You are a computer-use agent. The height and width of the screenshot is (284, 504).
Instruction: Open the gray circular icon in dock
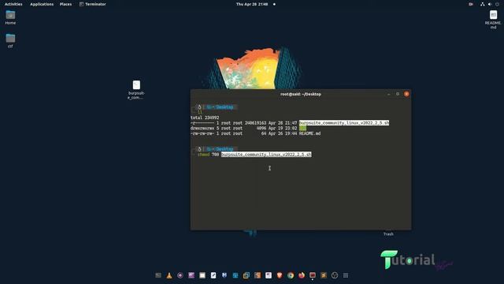pyautogui.click(x=335, y=275)
